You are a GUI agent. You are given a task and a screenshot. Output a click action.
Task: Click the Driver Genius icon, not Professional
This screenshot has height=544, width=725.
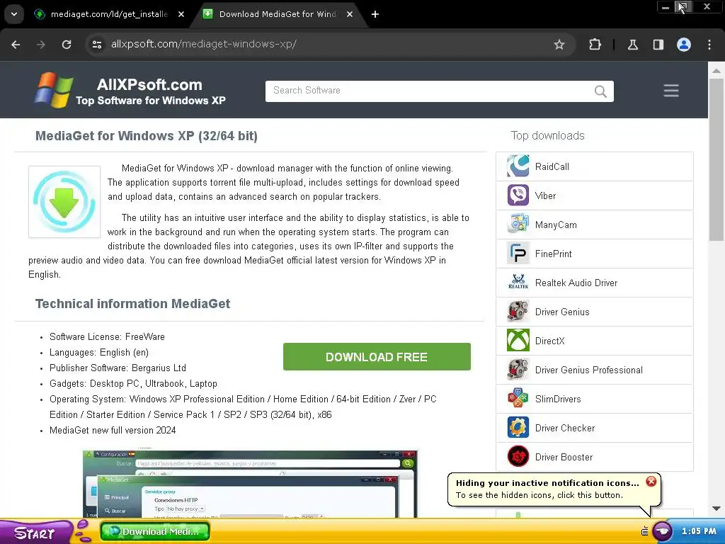[518, 312]
